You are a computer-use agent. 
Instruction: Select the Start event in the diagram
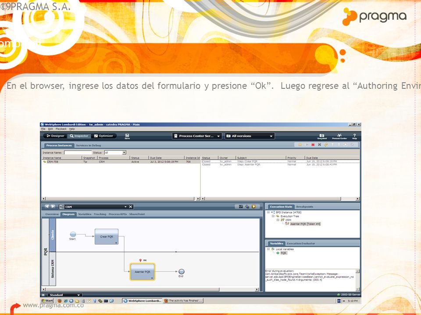click(x=73, y=234)
